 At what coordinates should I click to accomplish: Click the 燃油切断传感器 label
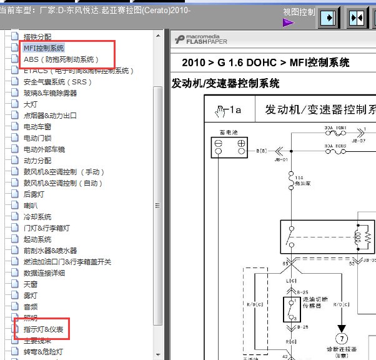click(315, 302)
